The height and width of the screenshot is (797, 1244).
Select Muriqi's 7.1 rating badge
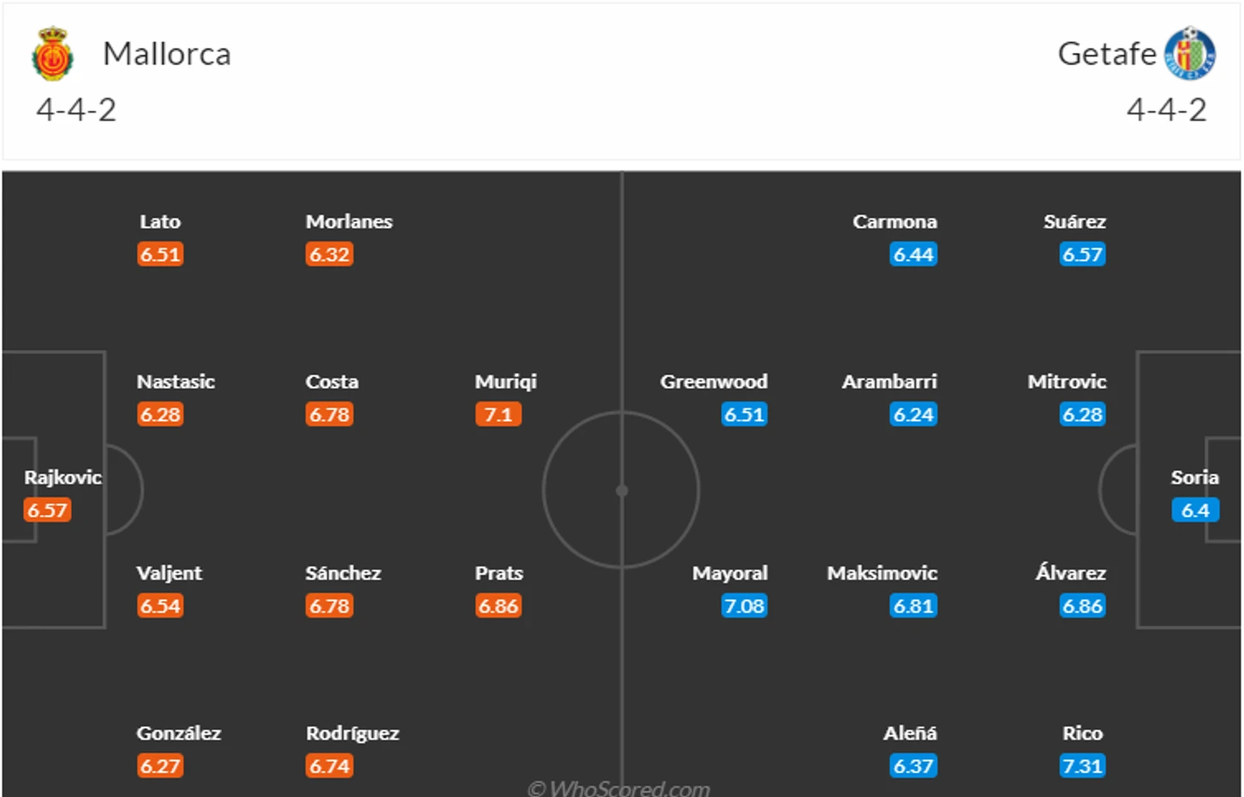tap(498, 414)
